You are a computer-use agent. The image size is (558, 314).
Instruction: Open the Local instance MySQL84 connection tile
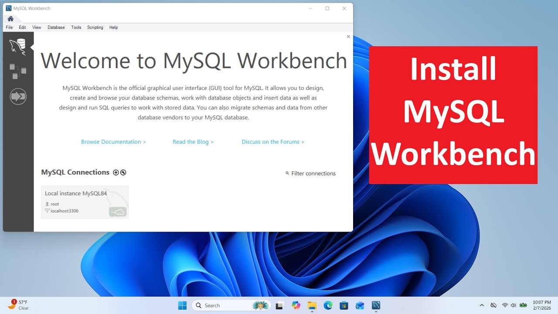(85, 202)
